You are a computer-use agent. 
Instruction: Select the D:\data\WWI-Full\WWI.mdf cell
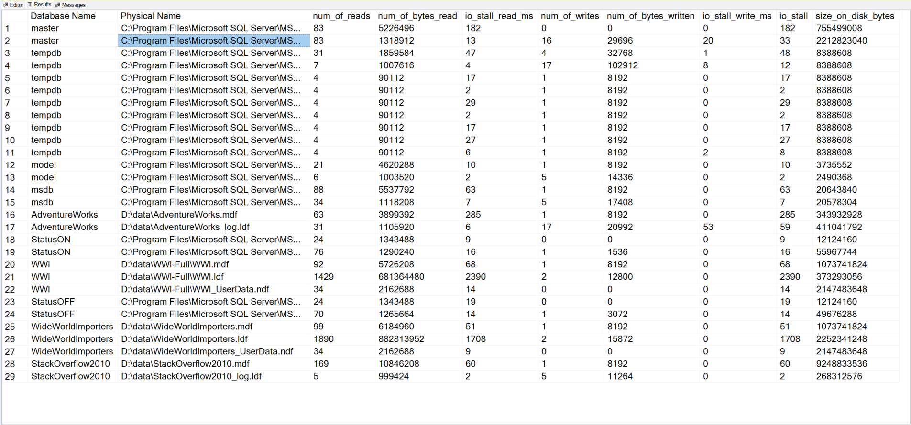click(x=214, y=264)
